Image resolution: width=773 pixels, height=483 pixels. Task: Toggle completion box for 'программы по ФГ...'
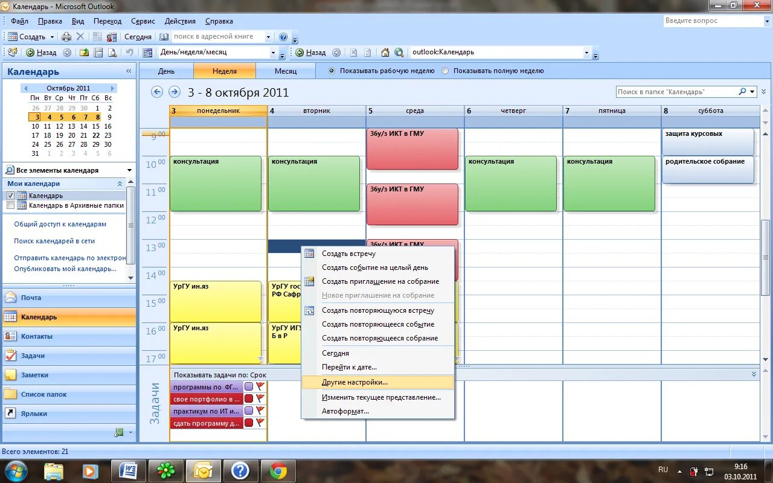pyautogui.click(x=249, y=386)
